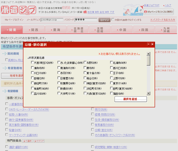Switch to the 九州沖縄 region tab
The height and width of the screenshot is (151, 178).
166,30
